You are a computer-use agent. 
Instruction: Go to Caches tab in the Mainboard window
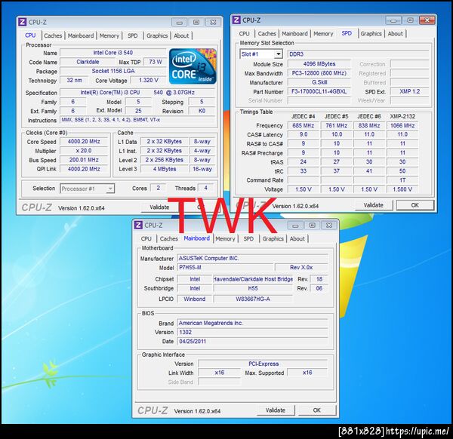(x=168, y=238)
